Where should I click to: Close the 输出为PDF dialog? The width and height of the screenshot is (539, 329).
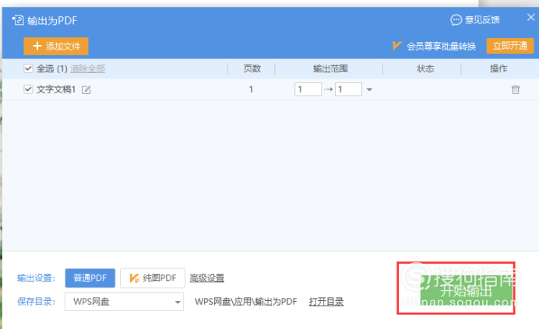(x=530, y=17)
